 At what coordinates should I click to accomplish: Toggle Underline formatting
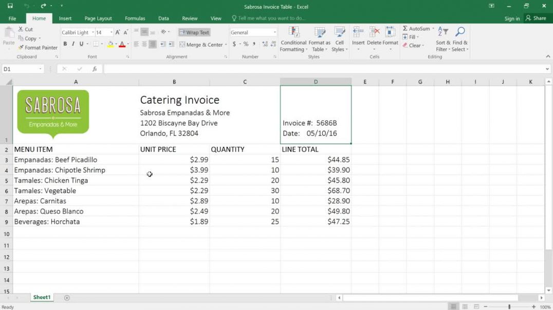pos(82,44)
